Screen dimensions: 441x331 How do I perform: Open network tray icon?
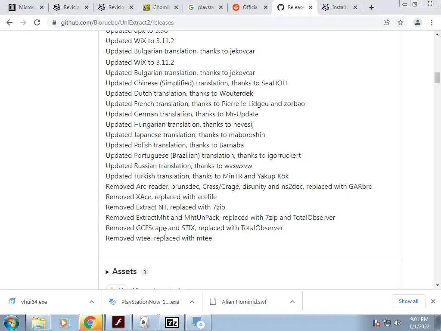(387, 323)
